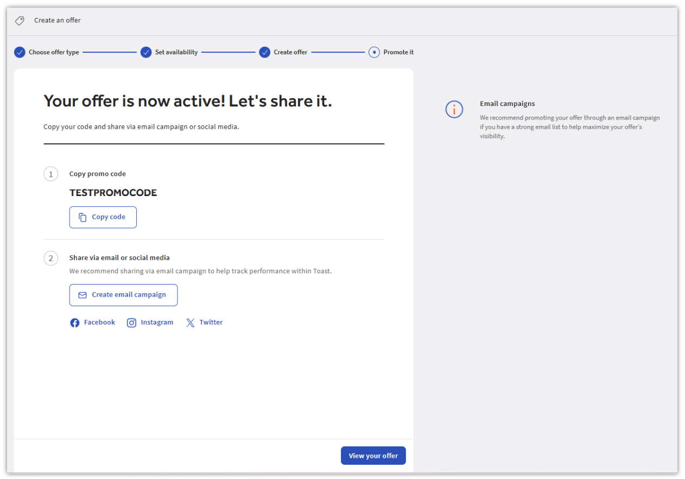This screenshot has width=685, height=479.
Task: Click the X Twitter logo icon
Action: tap(190, 323)
